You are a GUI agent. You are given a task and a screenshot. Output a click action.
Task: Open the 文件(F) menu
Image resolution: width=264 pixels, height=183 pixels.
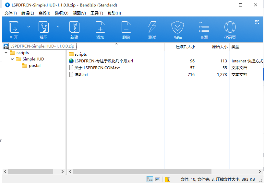[11, 13]
